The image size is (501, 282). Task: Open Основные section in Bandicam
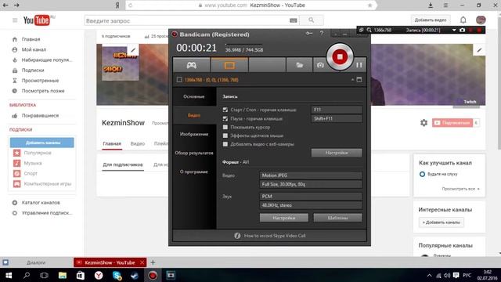coord(194,96)
